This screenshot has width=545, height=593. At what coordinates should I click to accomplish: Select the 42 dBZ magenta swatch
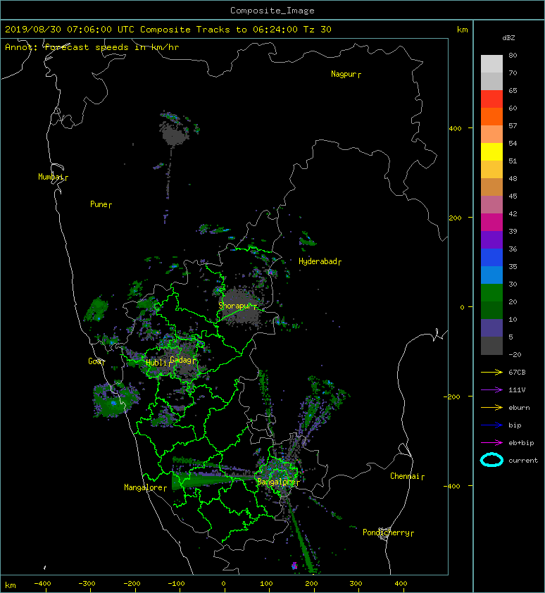491,222
